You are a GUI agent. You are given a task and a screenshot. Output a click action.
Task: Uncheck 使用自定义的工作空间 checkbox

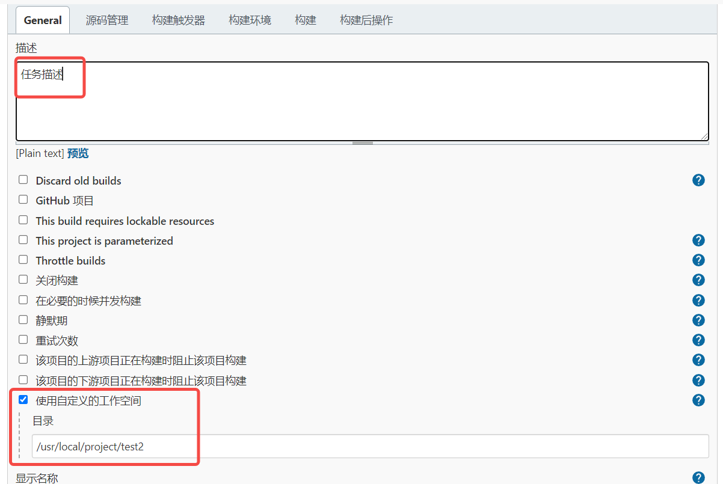tap(23, 400)
